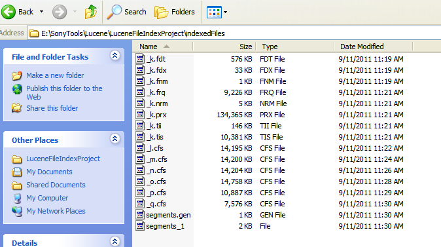Sort files by Type column
The width and height of the screenshot is (441, 247).
(x=294, y=47)
